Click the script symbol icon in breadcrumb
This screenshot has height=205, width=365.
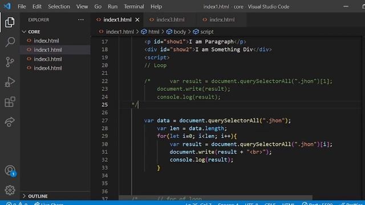click(196, 32)
